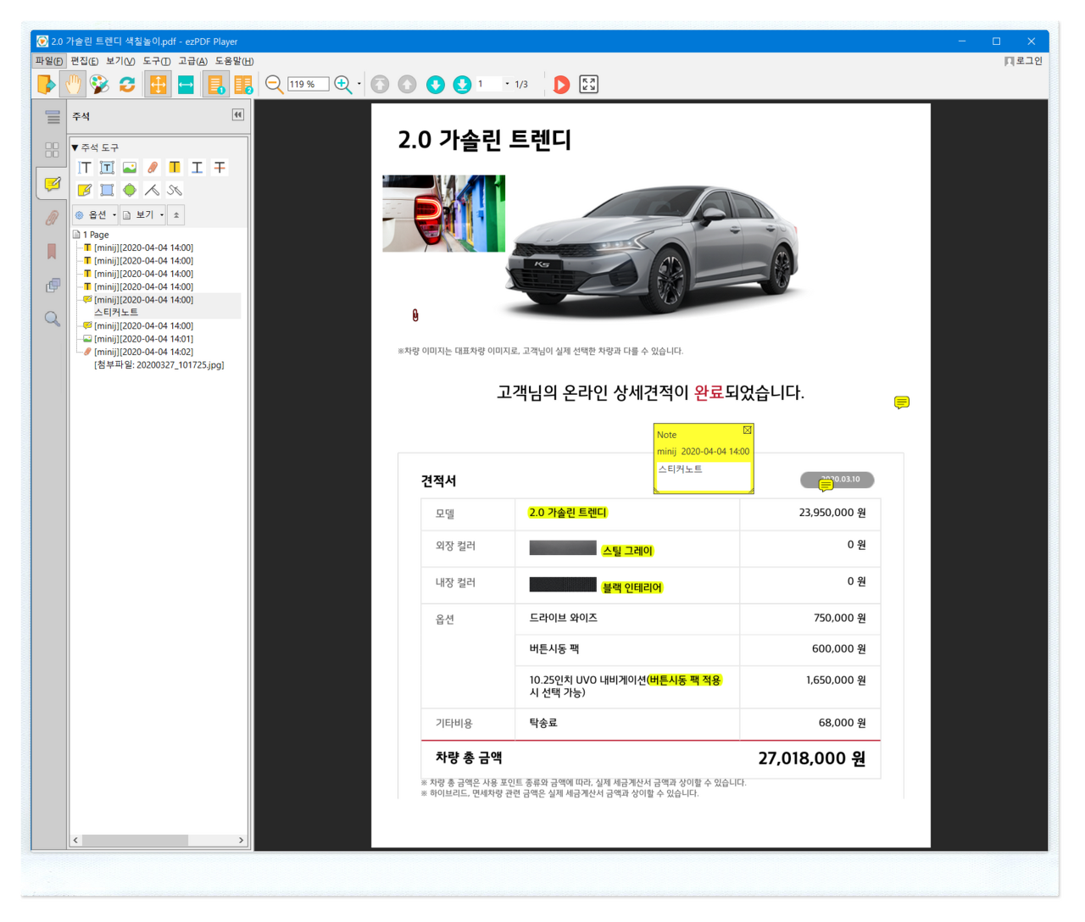The width and height of the screenshot is (1085, 922).
Task: Collapse the 주석 도구 section triangle
Action: point(75,147)
